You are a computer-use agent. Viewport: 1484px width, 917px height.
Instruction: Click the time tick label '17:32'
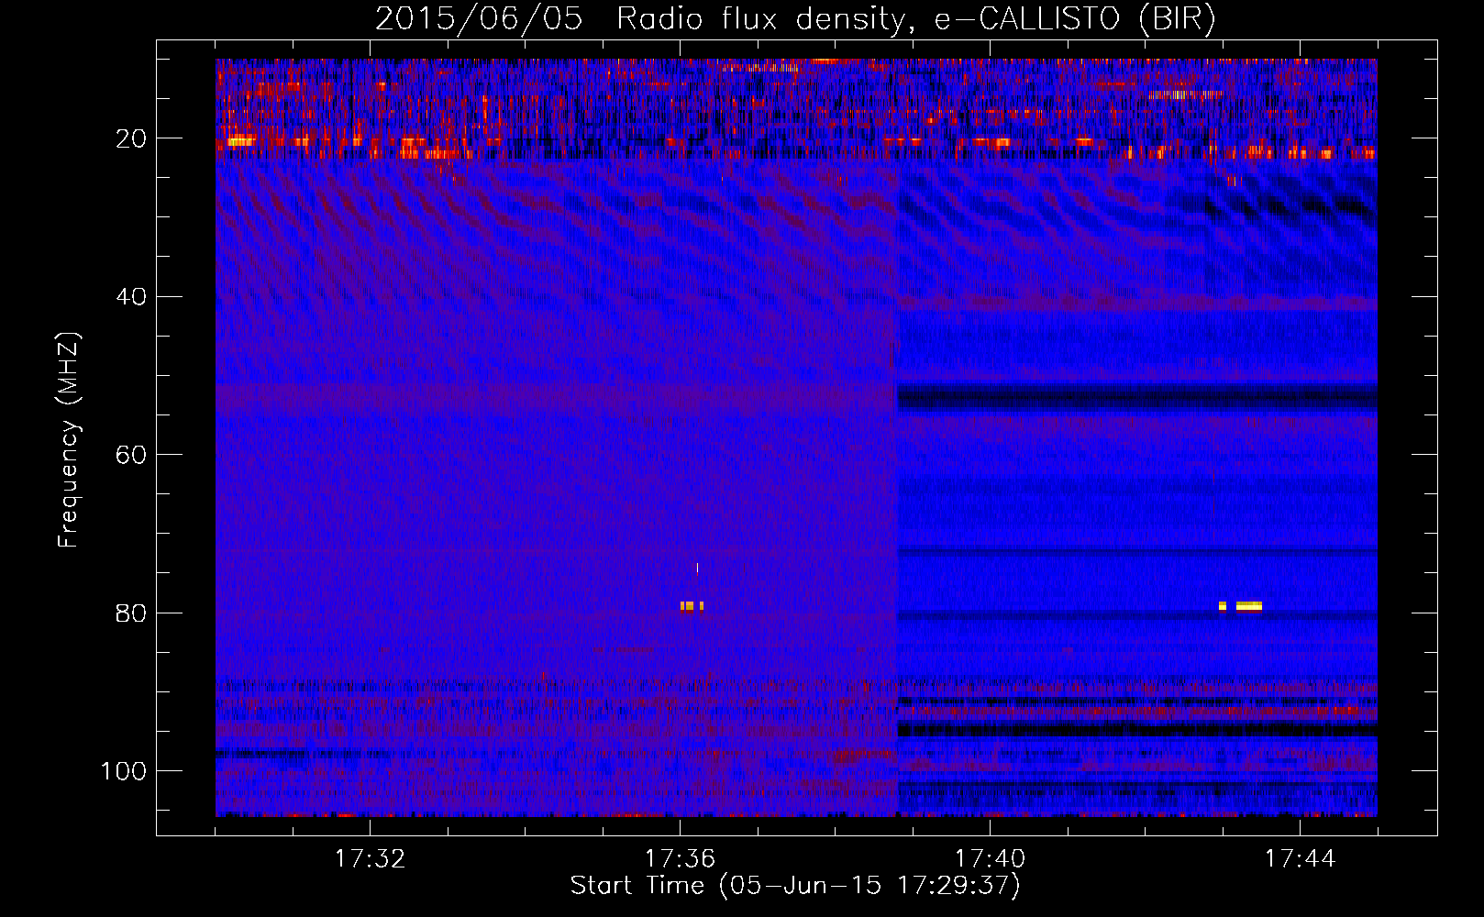pyautogui.click(x=370, y=859)
